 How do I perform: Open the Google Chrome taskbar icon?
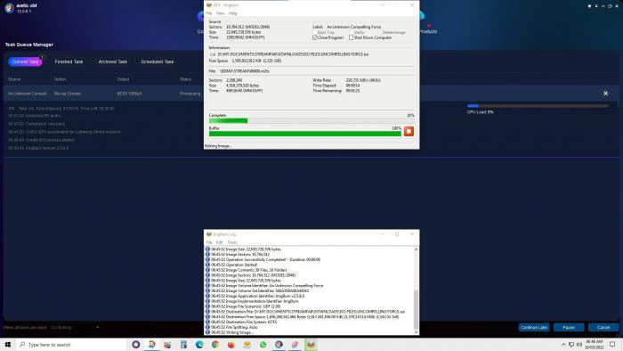pyautogui.click(x=215, y=344)
